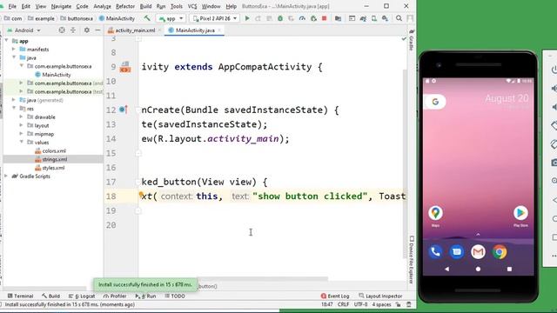Switch to the activity_main.xml tab
Viewport: 557px width, 313px height.
coord(135,30)
